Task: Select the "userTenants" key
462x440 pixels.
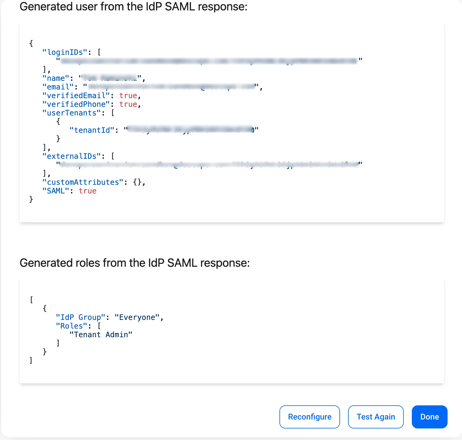Action: tap(72, 113)
